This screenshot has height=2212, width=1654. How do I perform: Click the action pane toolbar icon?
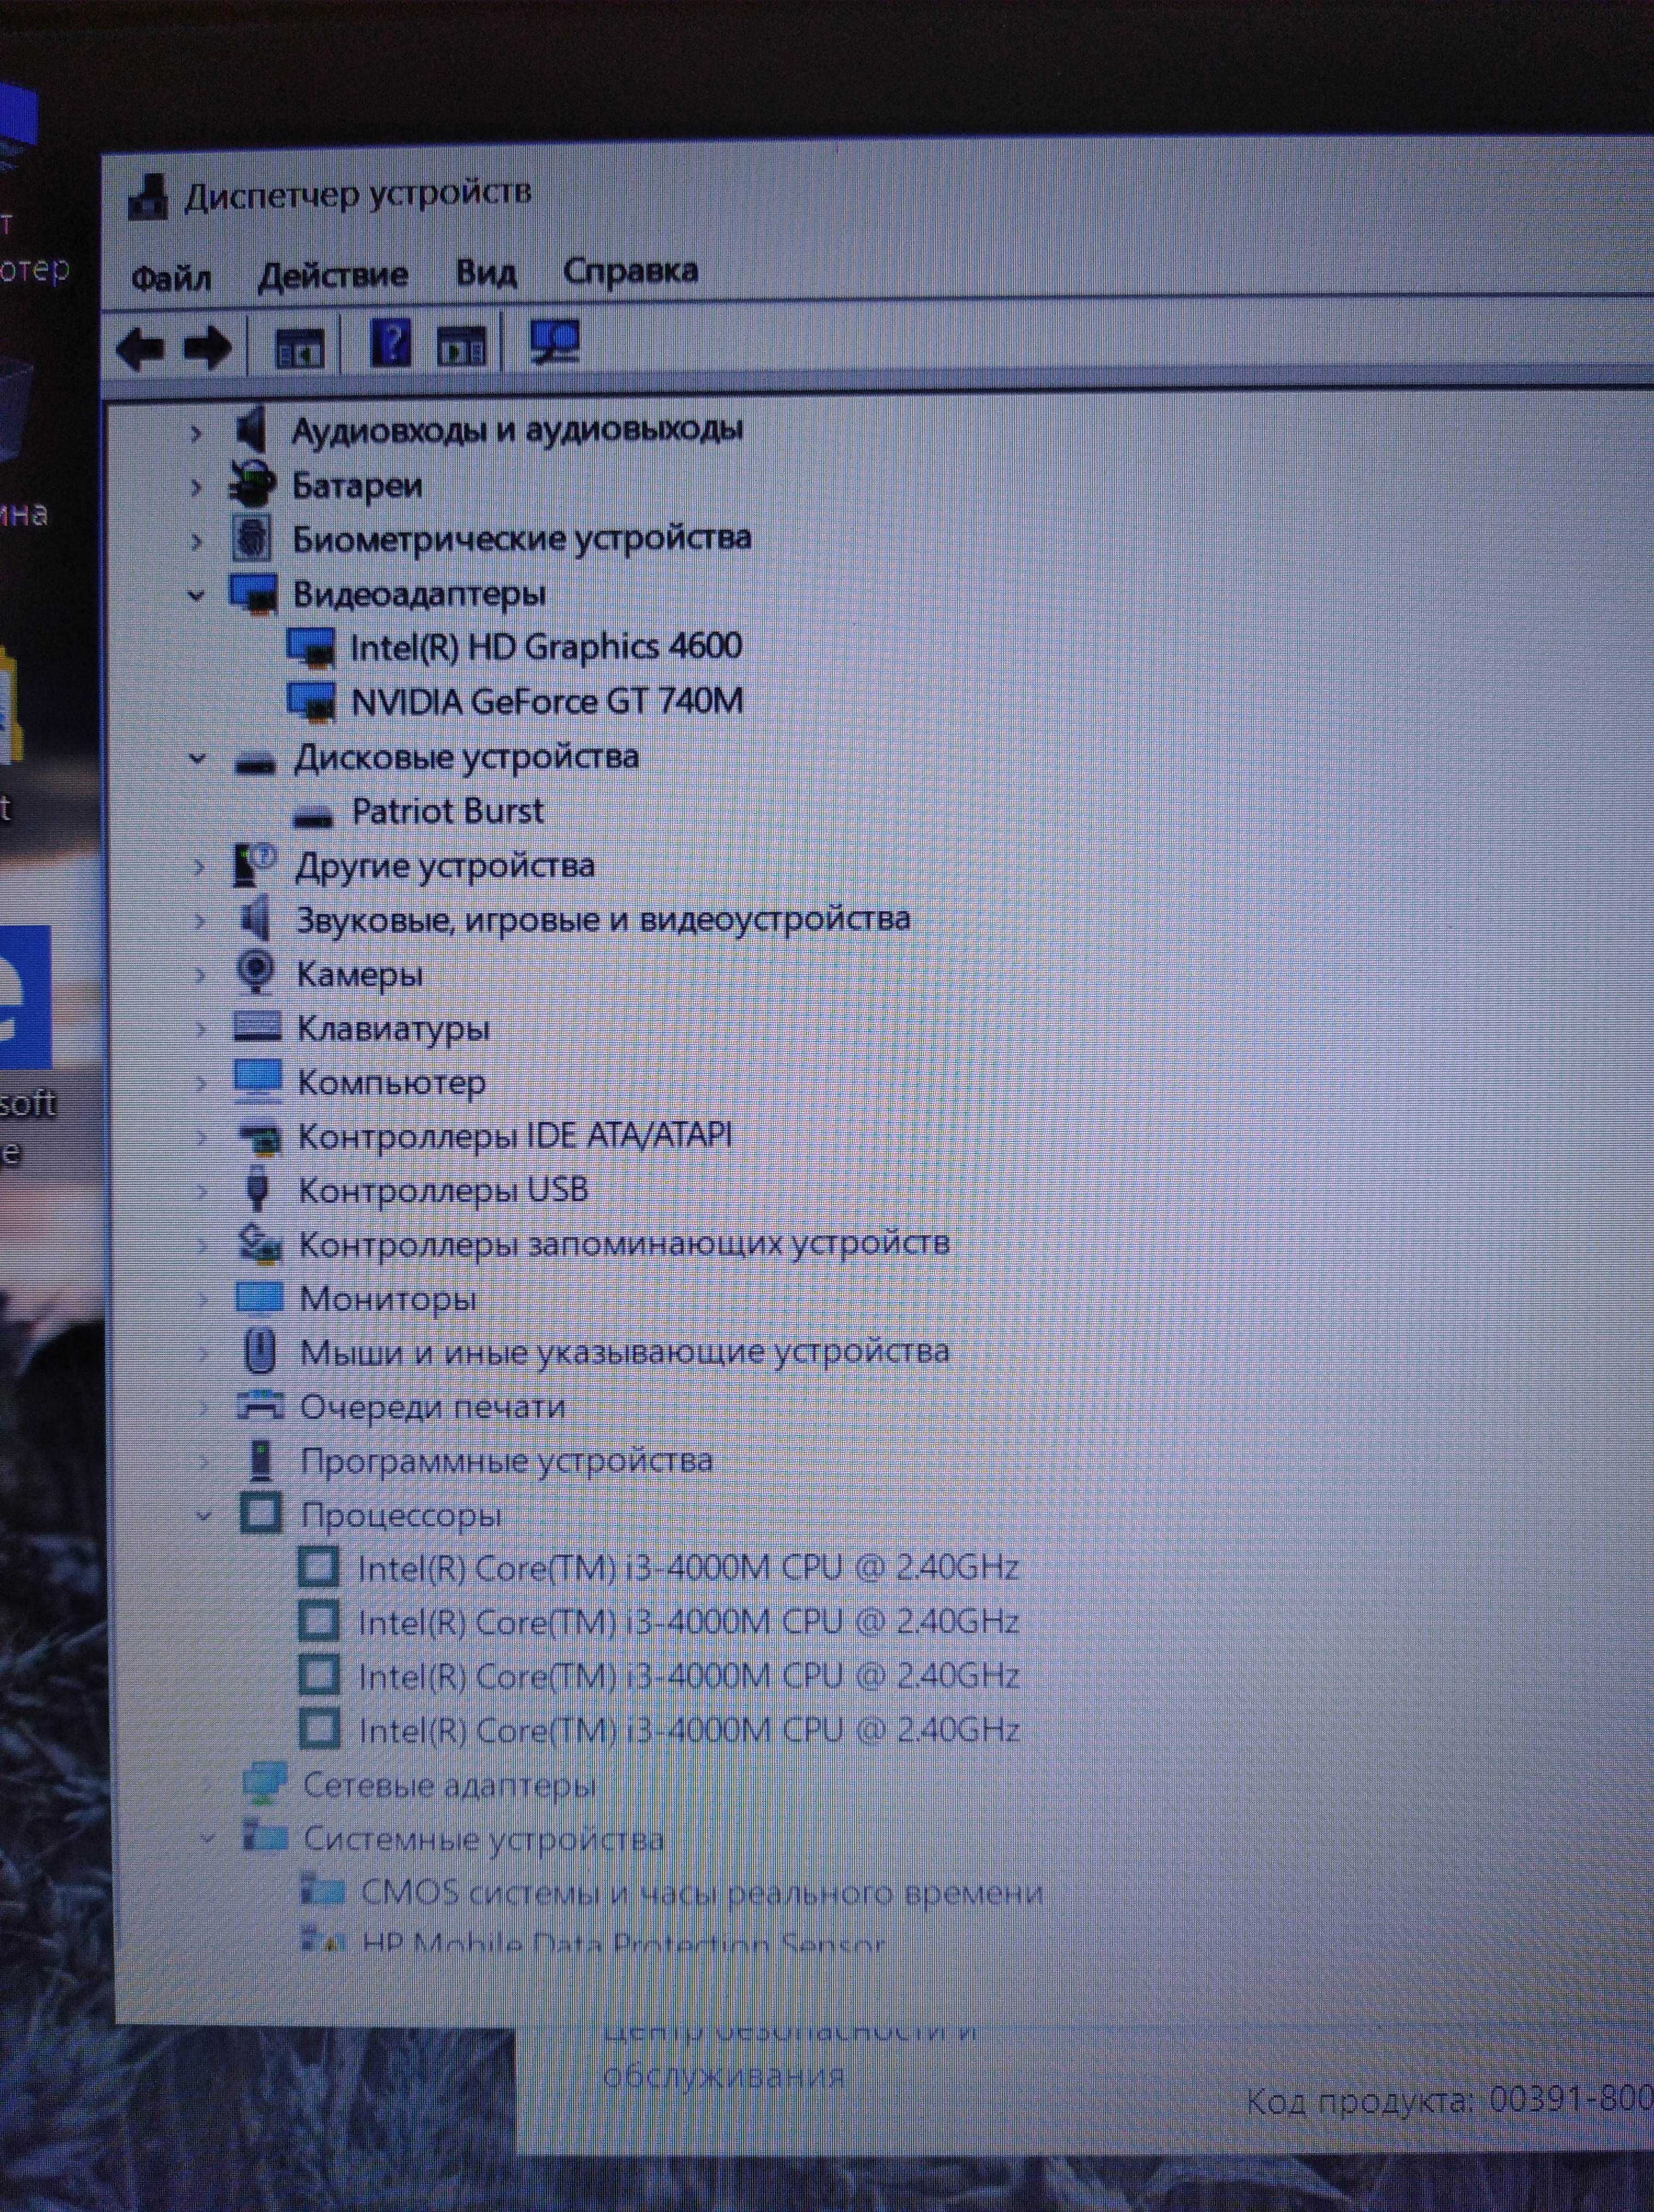461,347
